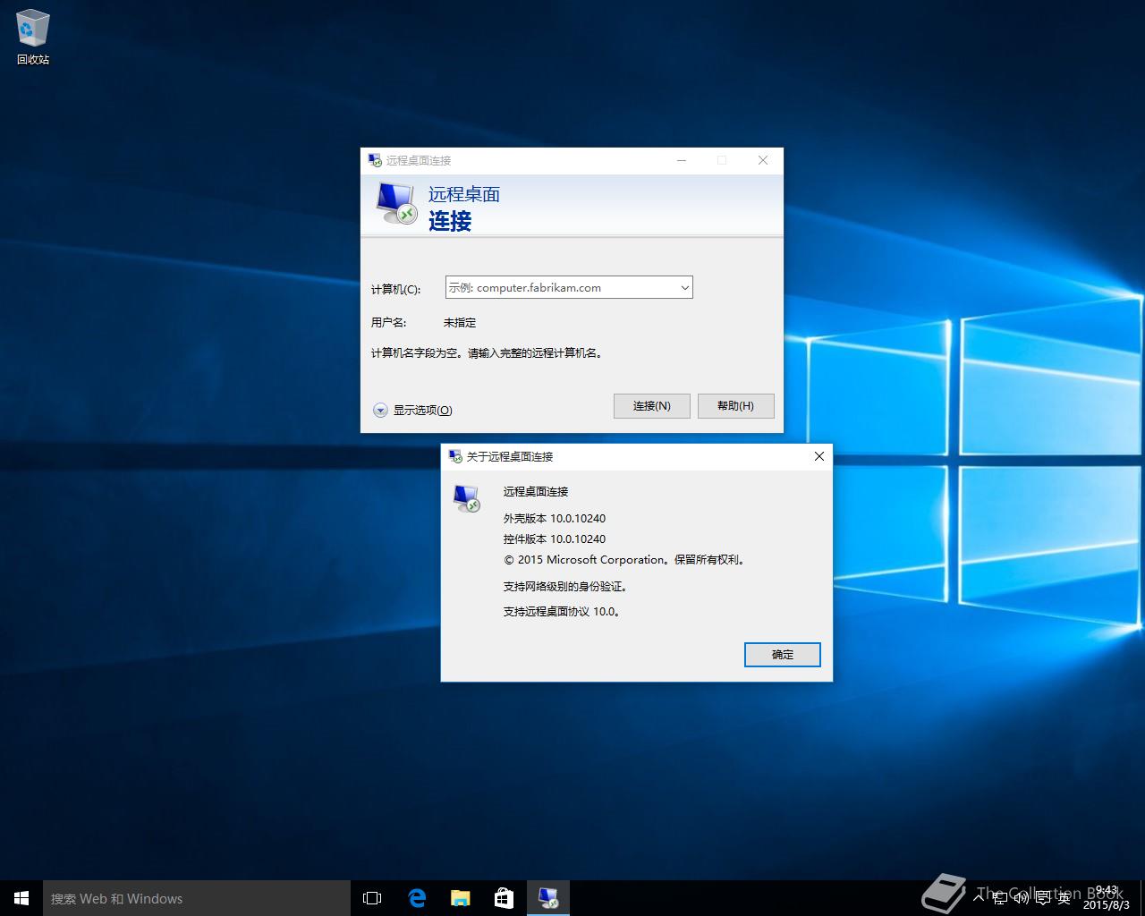Click the © 2015 Microsoft Corporation copyright line

[624, 559]
